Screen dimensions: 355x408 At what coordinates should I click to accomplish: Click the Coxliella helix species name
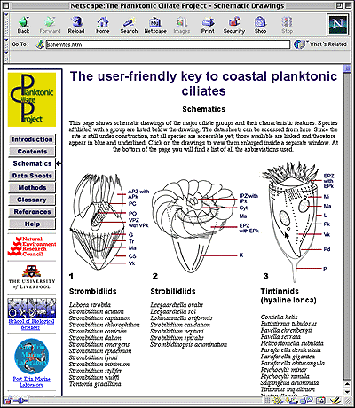pyautogui.click(x=279, y=317)
